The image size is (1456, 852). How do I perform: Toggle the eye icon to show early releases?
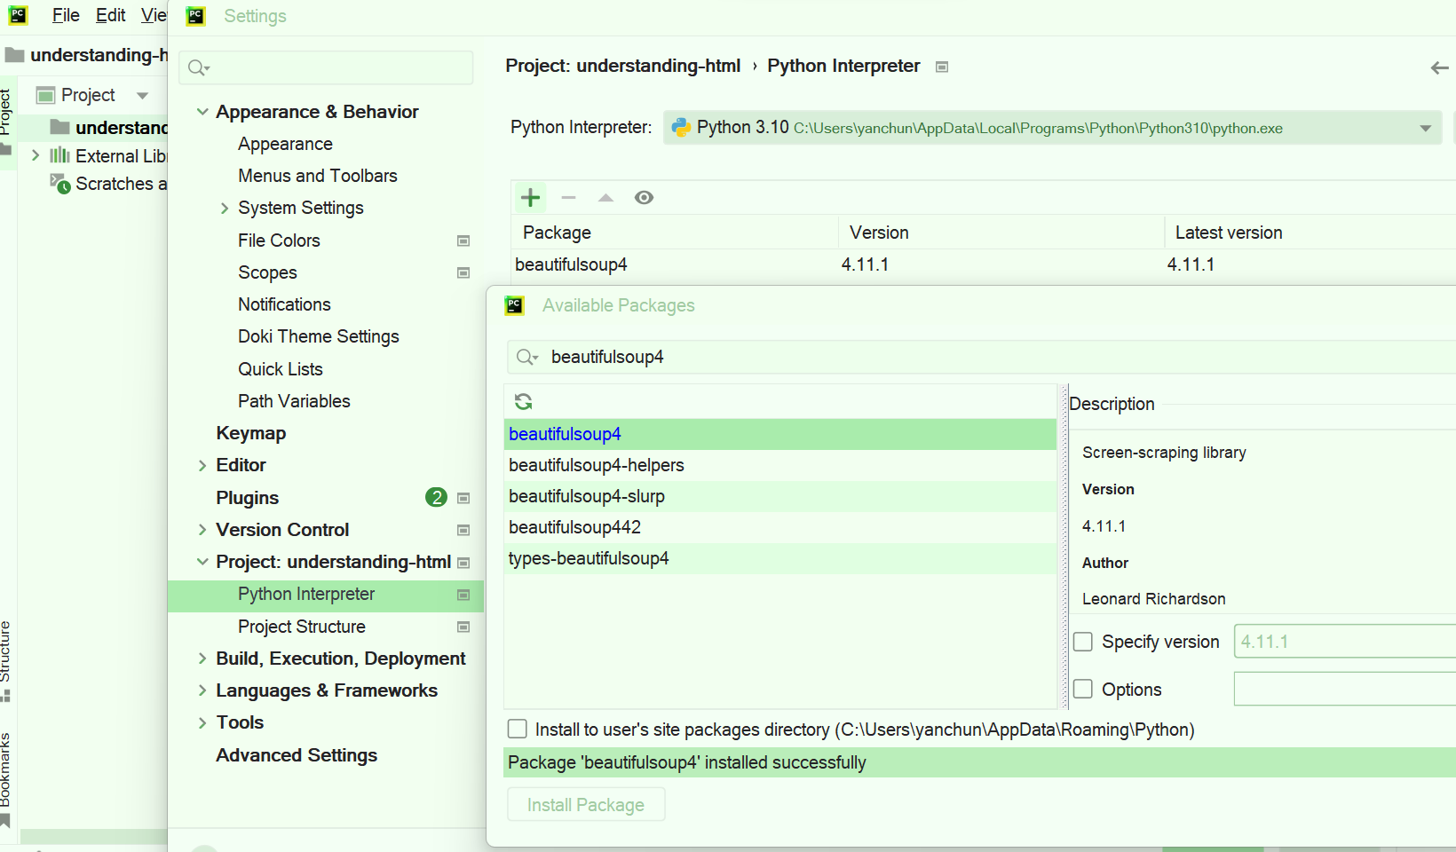644,197
